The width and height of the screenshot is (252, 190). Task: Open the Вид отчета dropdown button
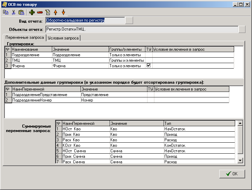tap(129, 20)
